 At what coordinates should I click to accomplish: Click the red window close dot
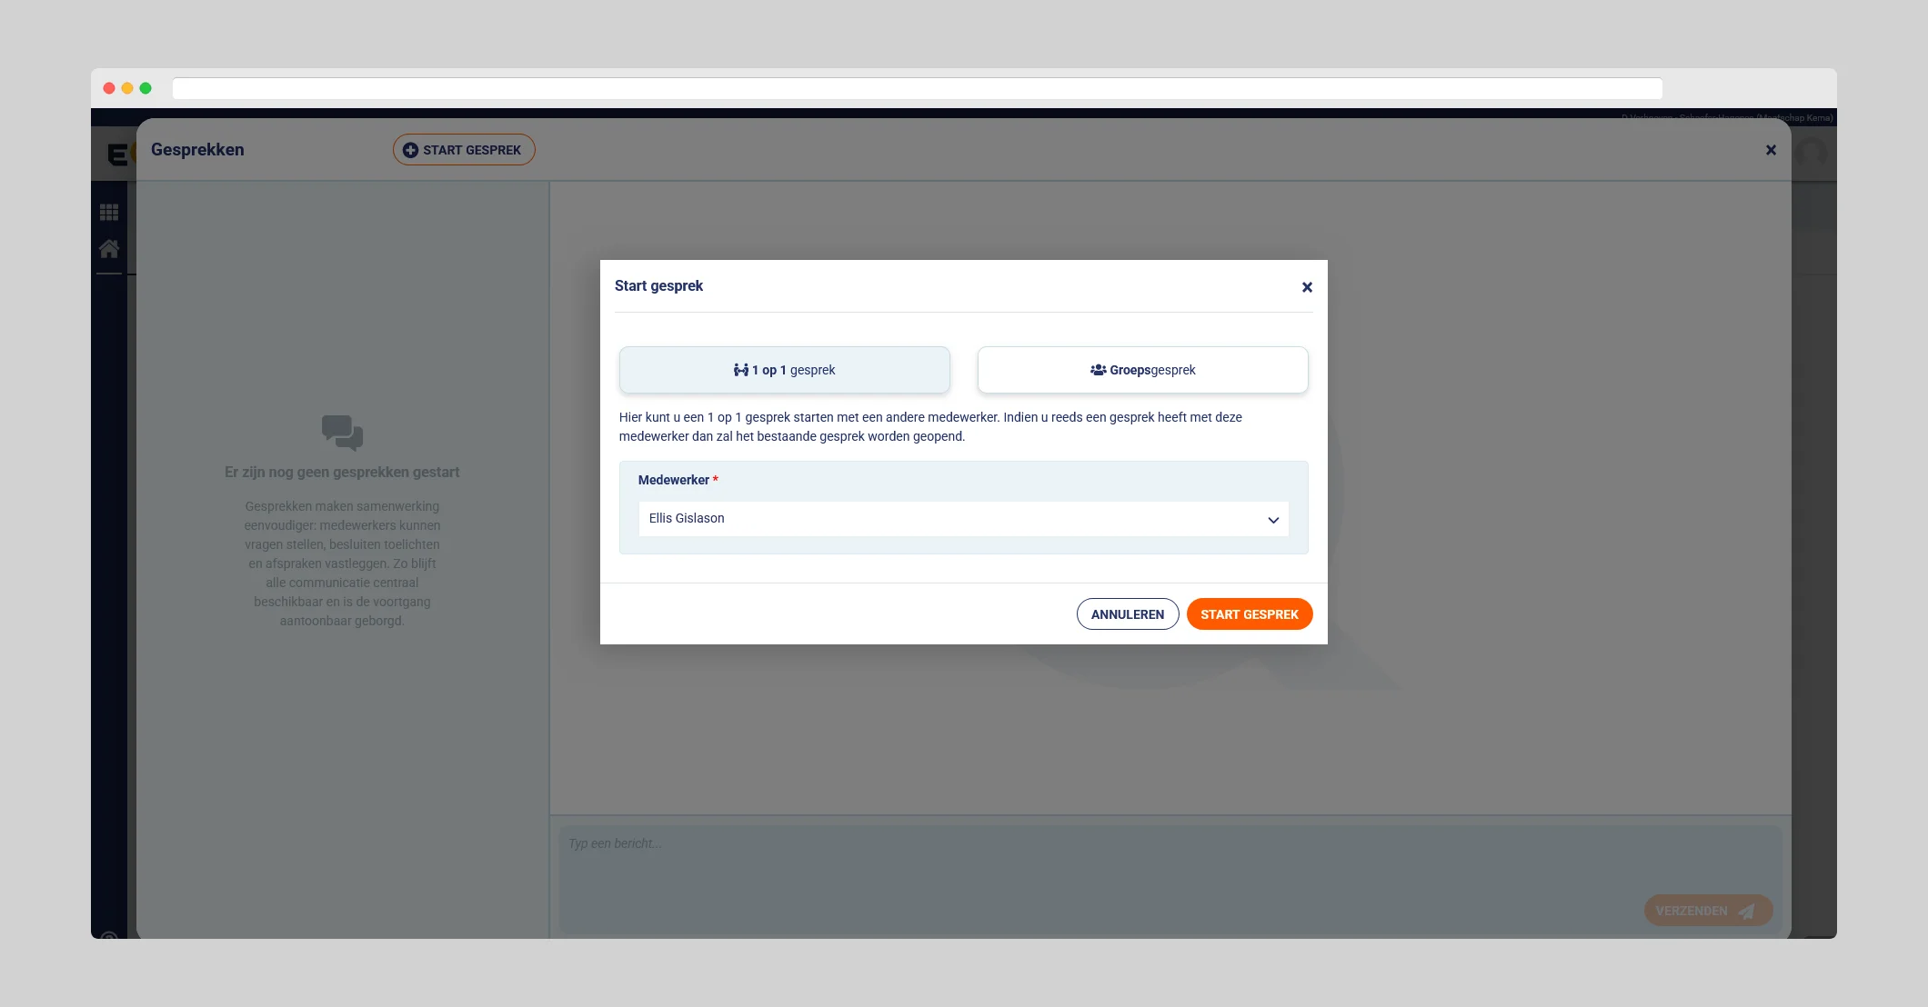(109, 88)
